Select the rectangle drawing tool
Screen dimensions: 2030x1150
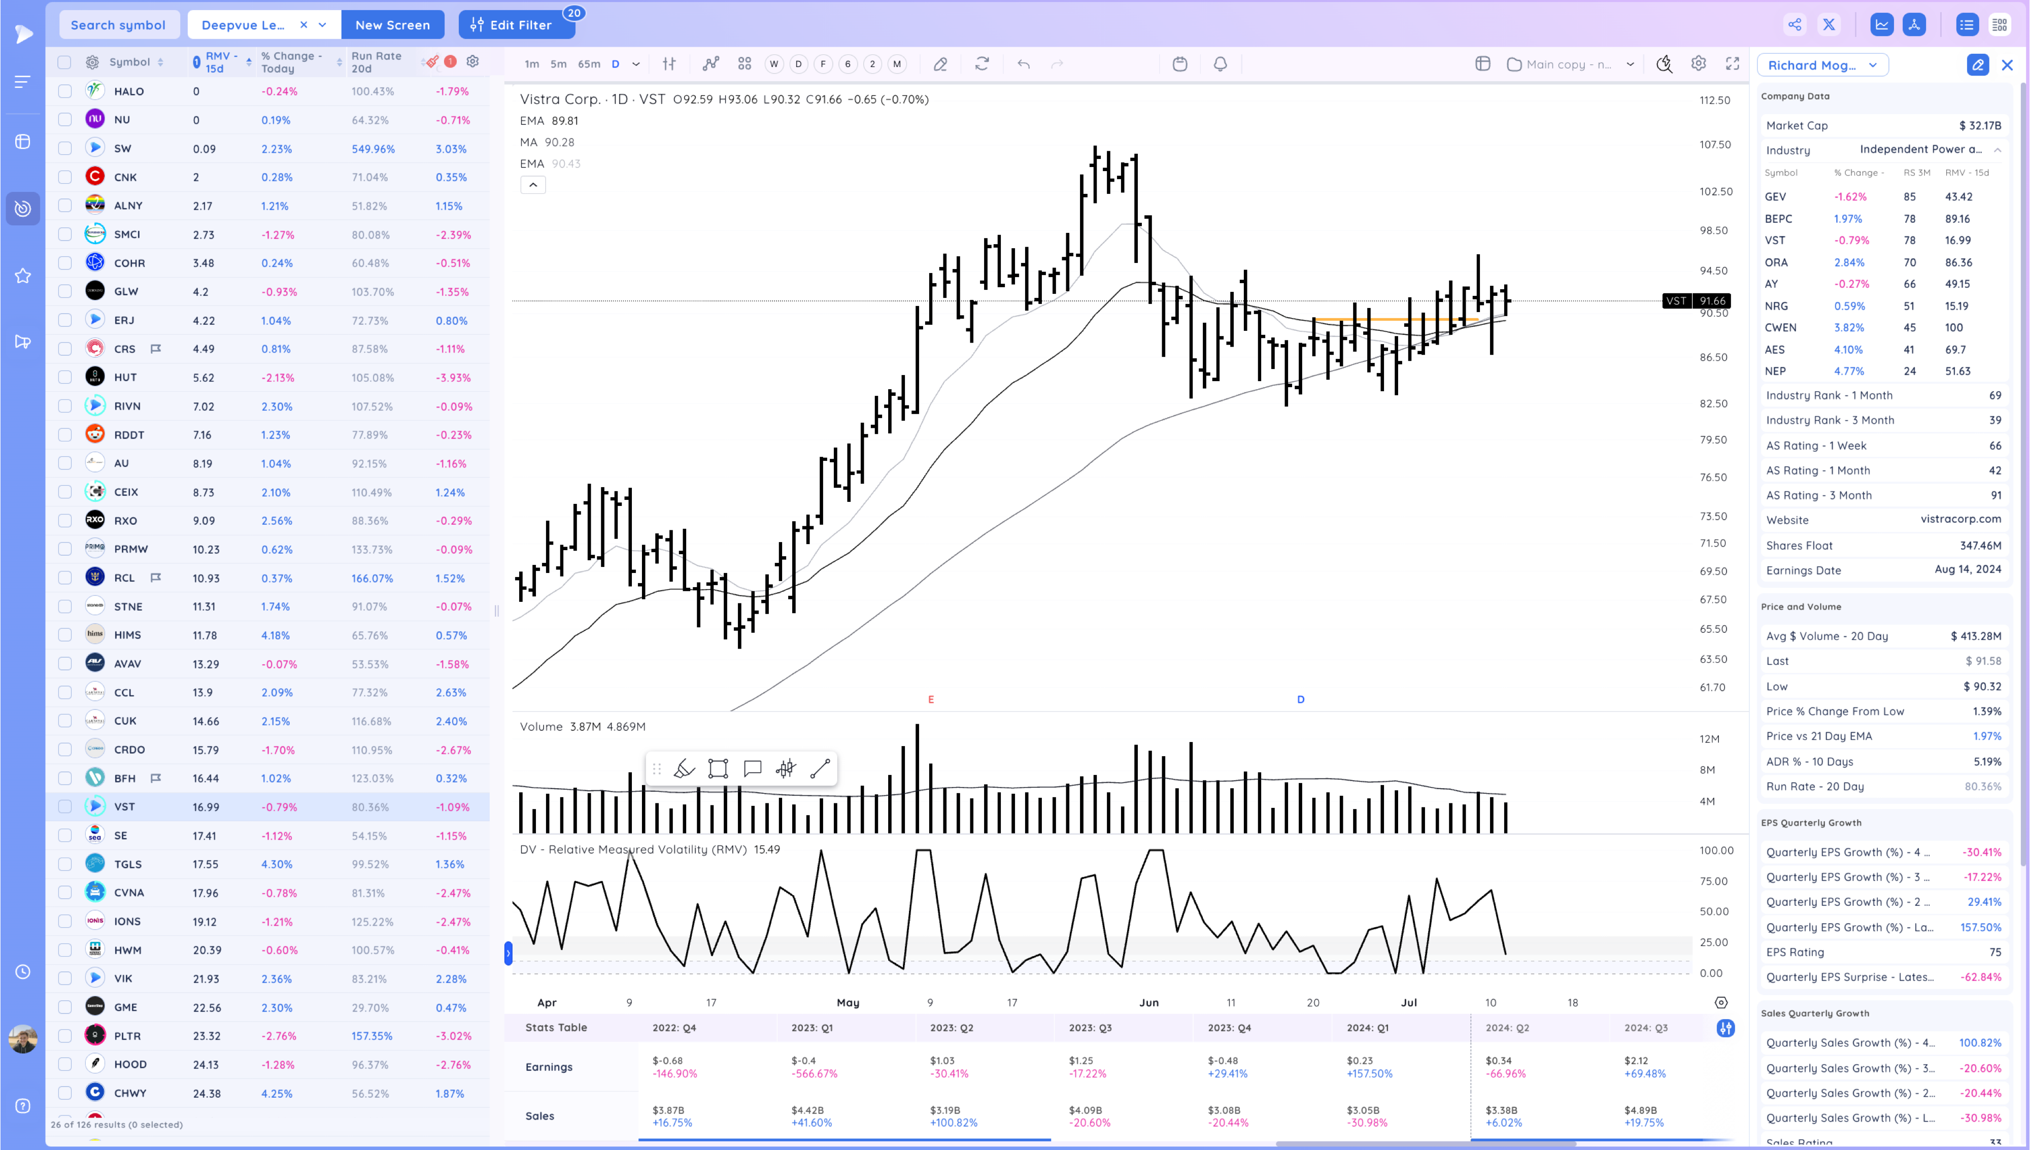coord(718,768)
